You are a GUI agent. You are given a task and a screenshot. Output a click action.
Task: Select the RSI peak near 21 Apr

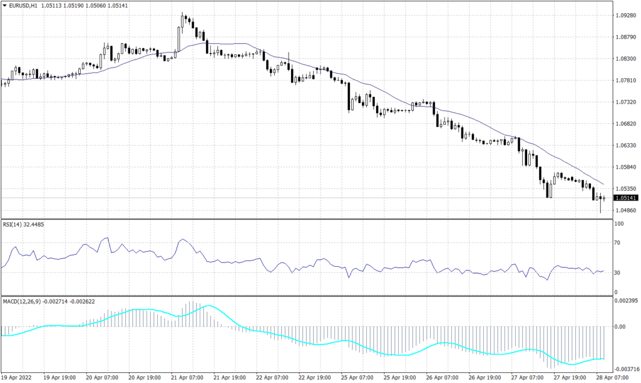click(x=182, y=239)
